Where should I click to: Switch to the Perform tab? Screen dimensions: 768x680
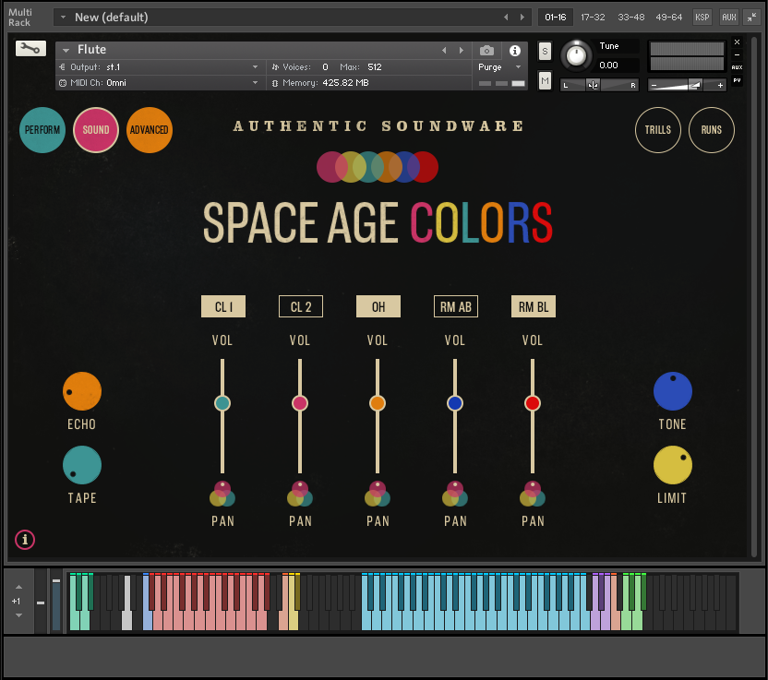42,130
